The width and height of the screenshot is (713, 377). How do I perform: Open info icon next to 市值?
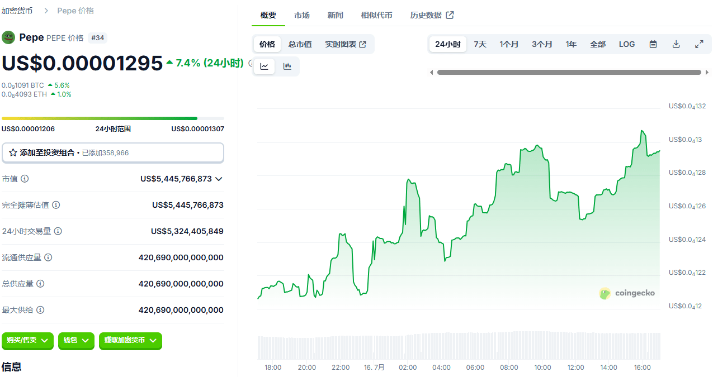coord(25,179)
